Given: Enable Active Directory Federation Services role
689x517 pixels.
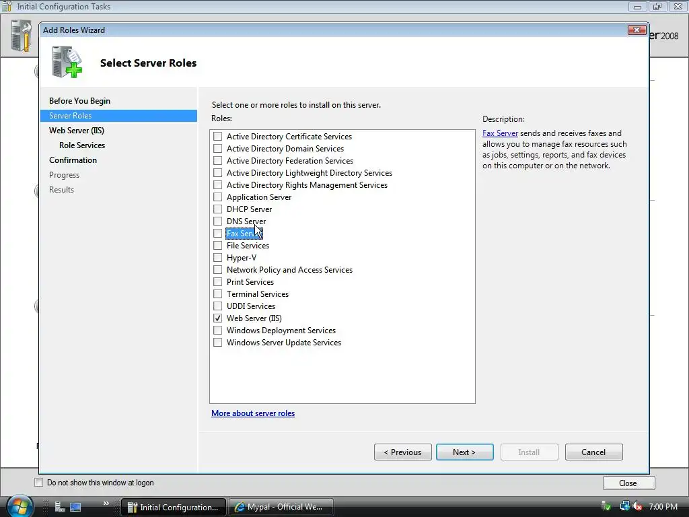Looking at the screenshot, I should tap(217, 160).
